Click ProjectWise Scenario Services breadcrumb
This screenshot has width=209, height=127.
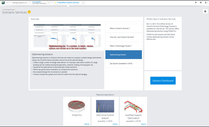click(68, 3)
